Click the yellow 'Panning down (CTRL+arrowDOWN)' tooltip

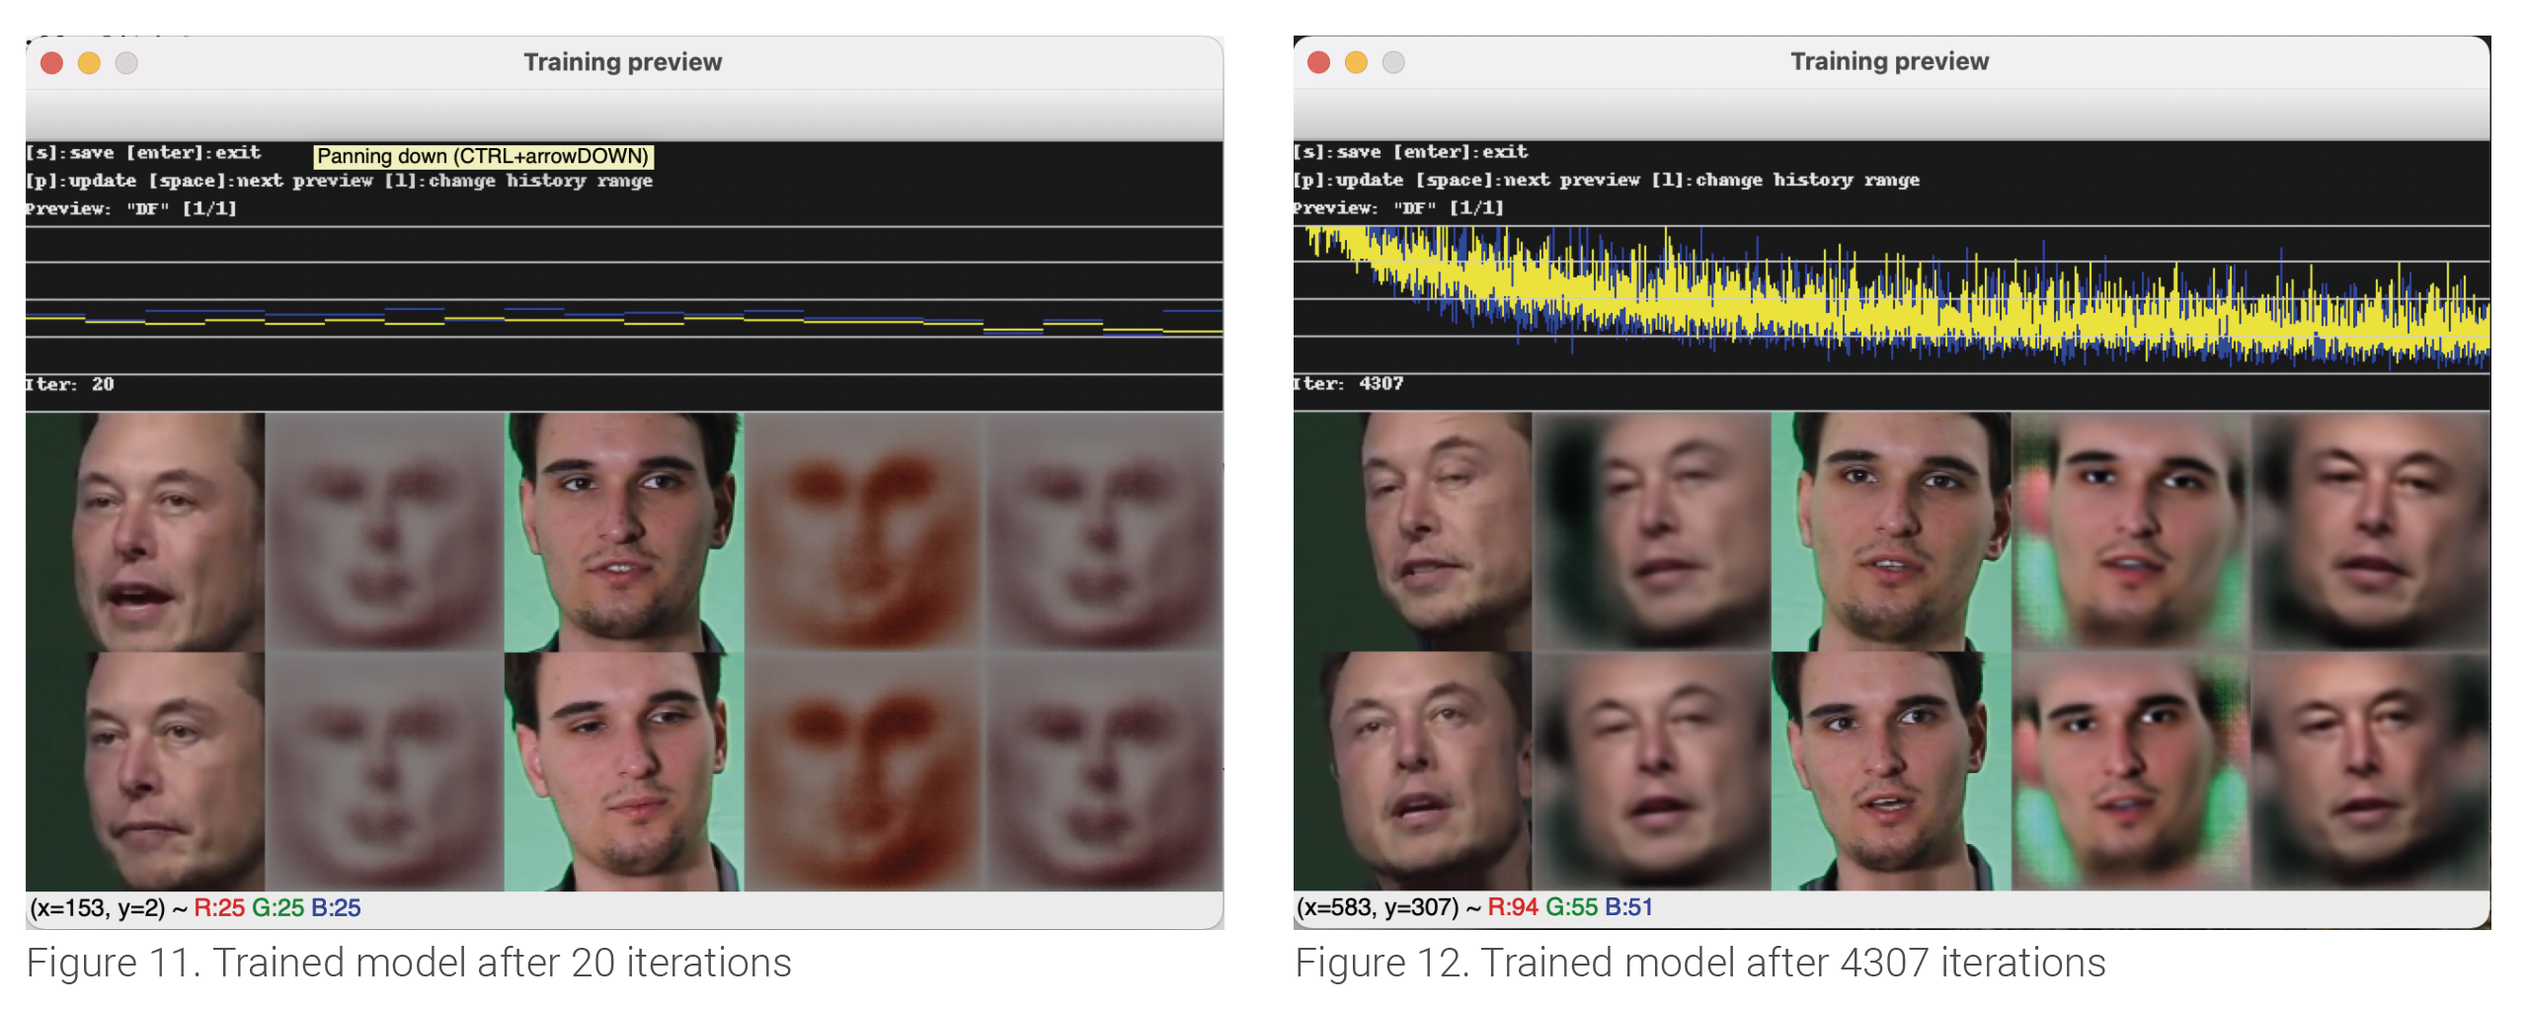[x=483, y=156]
